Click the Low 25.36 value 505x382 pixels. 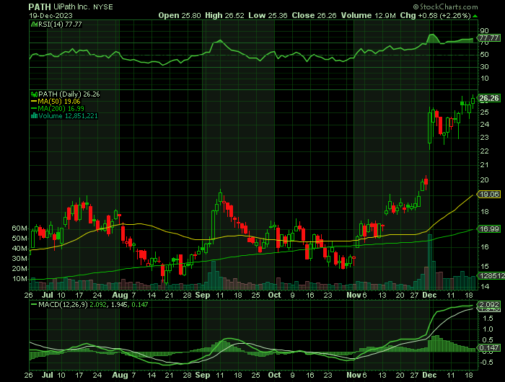pos(268,15)
